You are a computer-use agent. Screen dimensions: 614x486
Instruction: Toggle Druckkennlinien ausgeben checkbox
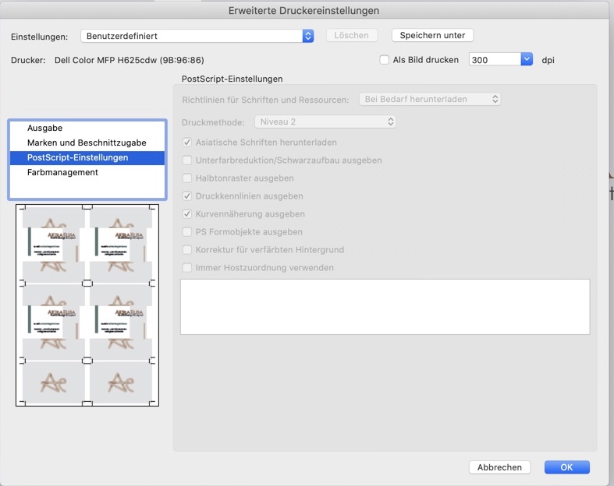pyautogui.click(x=186, y=196)
